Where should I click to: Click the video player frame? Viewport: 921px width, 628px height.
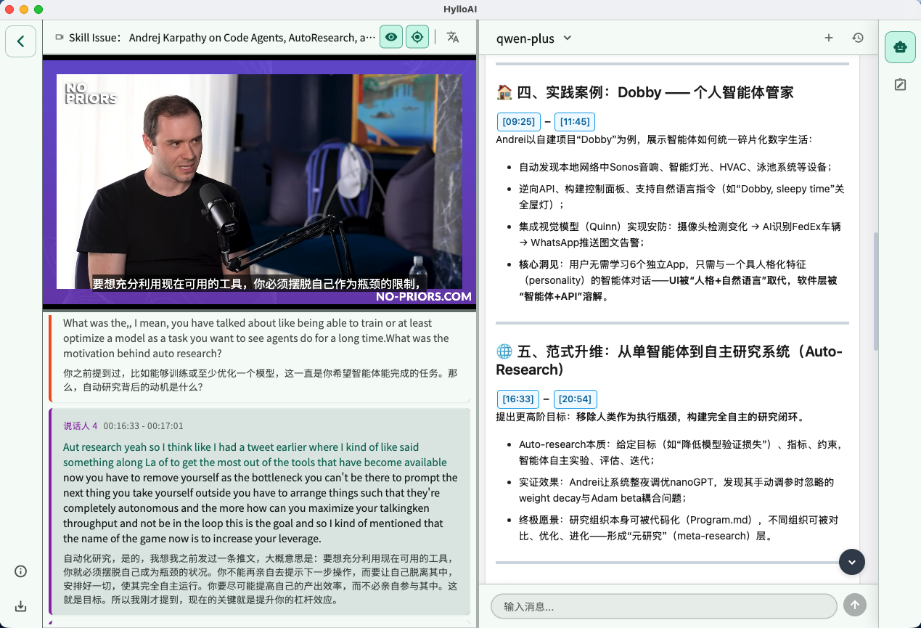coord(260,183)
